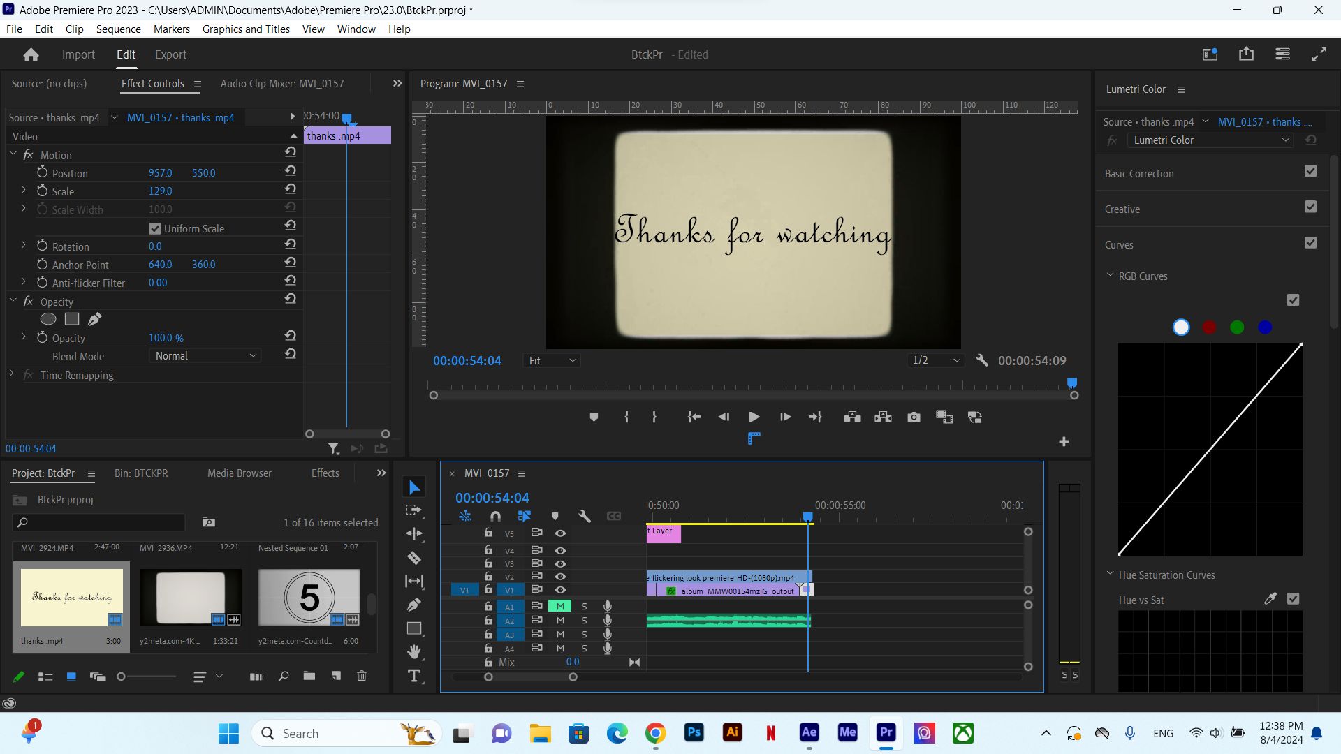Disable the Creative section checkbox
Viewport: 1341px width, 754px height.
coord(1310,207)
